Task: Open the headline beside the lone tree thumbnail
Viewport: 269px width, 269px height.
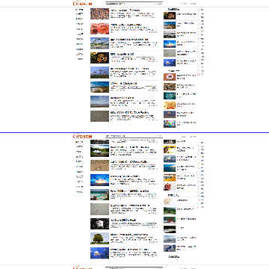Action: [x=129, y=235]
